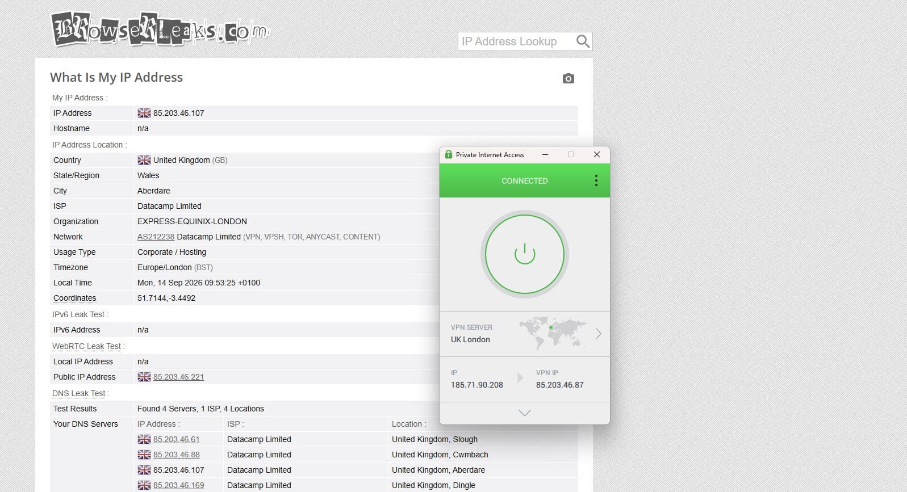The height and width of the screenshot is (492, 907).
Task: Click the UK flag in Country row
Action: (x=144, y=160)
